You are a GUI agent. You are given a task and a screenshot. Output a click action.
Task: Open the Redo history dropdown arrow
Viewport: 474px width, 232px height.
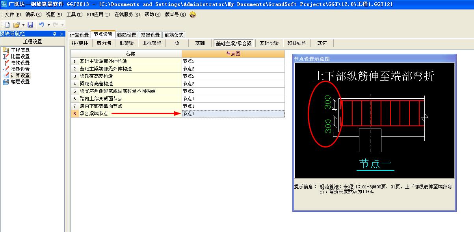coord(62,25)
